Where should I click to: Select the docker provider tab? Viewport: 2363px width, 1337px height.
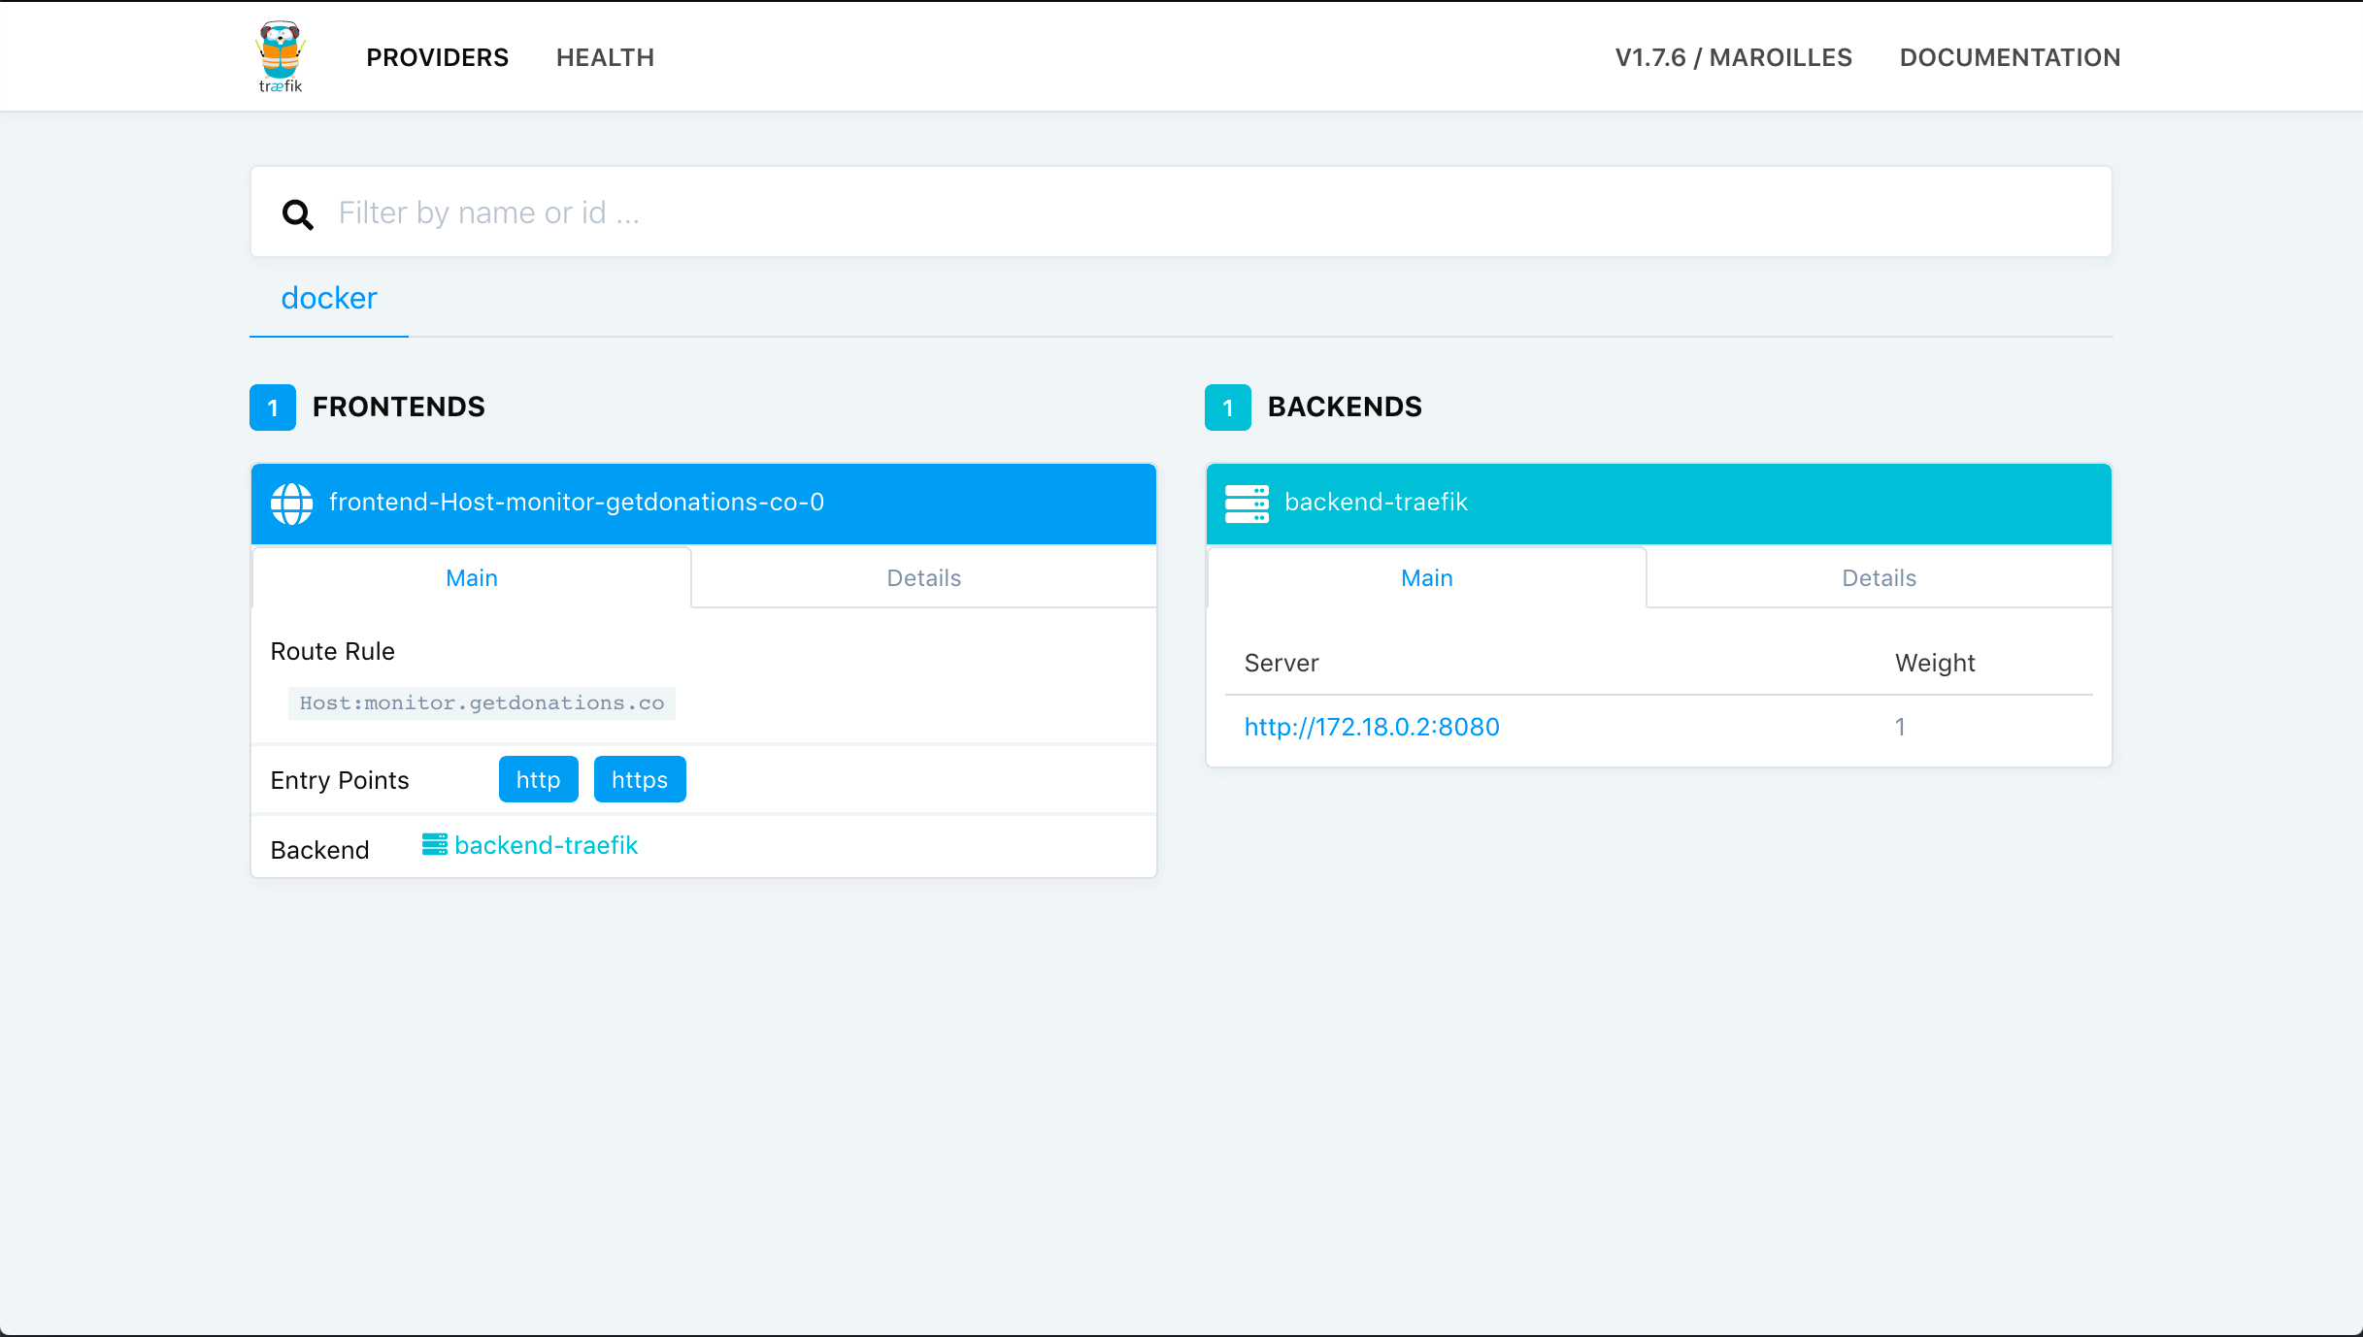(x=329, y=298)
